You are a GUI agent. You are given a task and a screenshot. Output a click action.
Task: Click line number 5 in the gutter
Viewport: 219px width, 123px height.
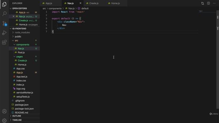(x=47, y=25)
